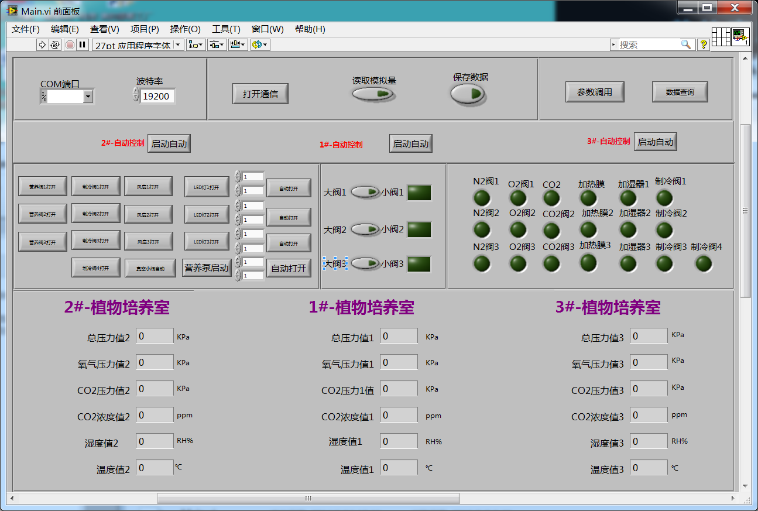Toggle the 大阀1 switch
This screenshot has height=511, width=758.
pyautogui.click(x=365, y=192)
